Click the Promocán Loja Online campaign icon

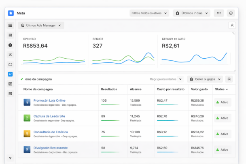27,102
